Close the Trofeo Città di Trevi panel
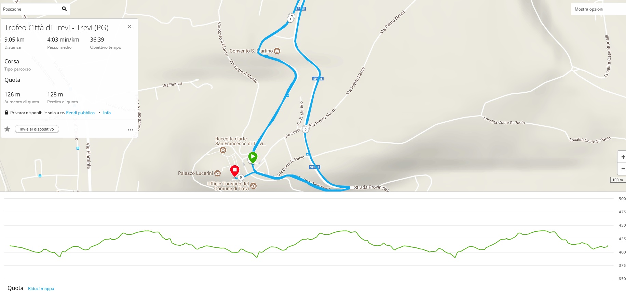 (130, 26)
